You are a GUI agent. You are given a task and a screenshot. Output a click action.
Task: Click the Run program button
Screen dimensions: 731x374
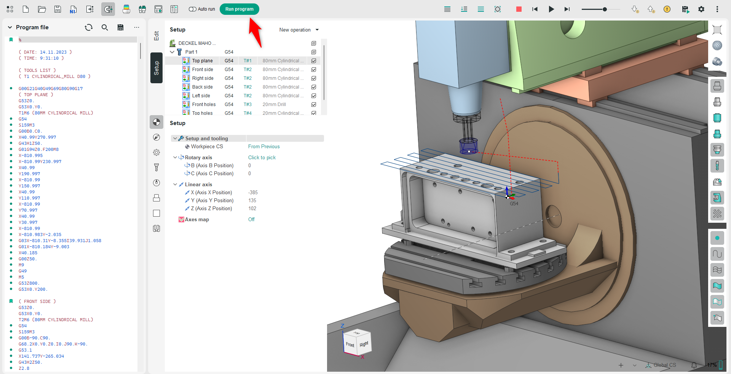tap(239, 9)
